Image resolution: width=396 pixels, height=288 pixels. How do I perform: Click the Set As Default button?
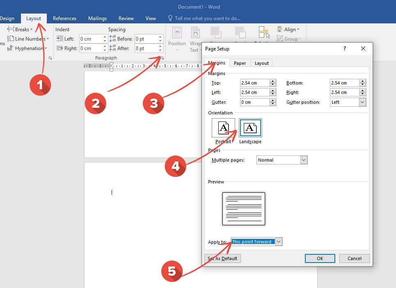pos(222,258)
